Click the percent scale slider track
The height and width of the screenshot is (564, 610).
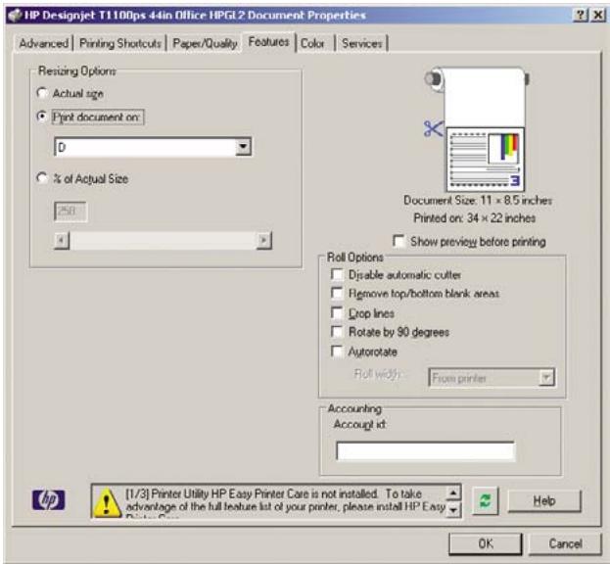163,240
